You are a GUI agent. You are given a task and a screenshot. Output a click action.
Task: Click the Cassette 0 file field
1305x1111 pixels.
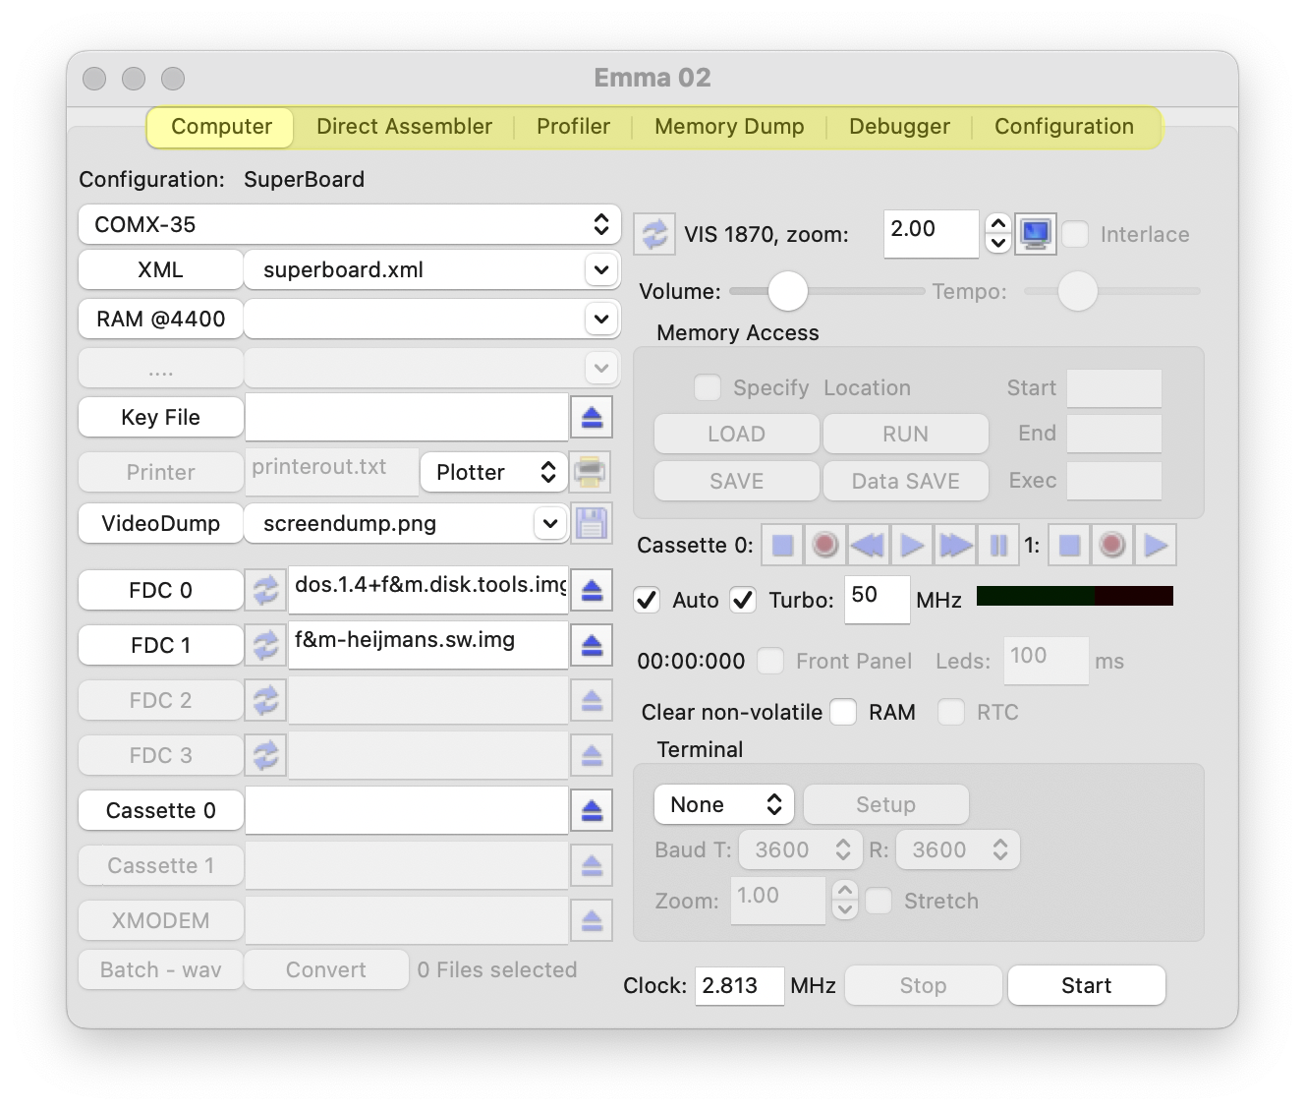[407, 810]
